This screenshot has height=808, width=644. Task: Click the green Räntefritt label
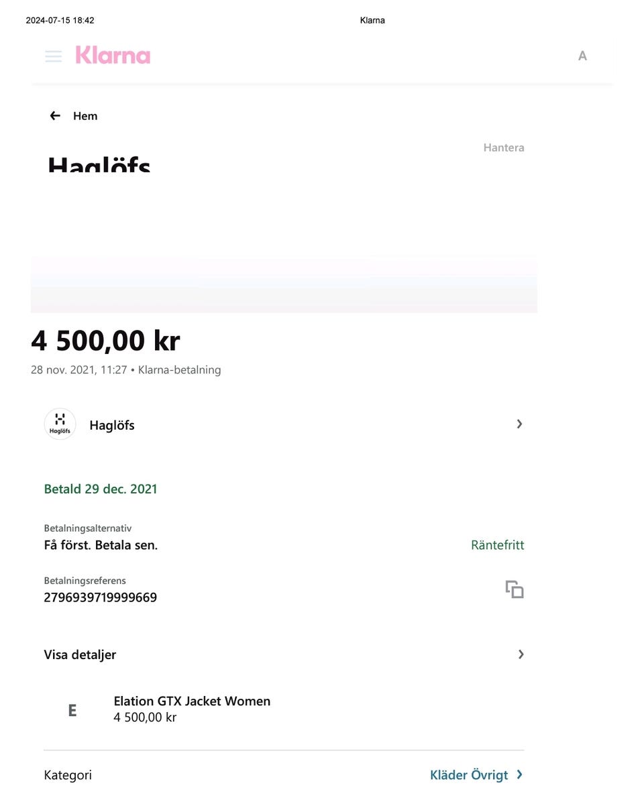[x=497, y=545]
